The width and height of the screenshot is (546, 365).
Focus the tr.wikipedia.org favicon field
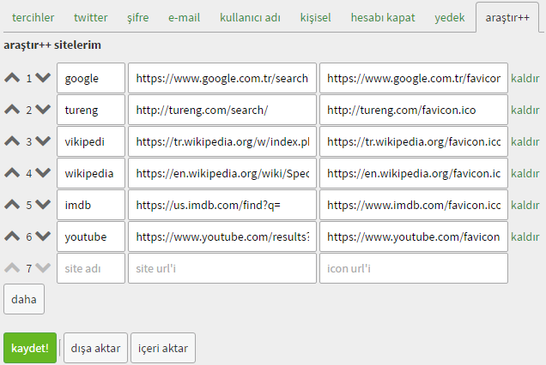pyautogui.click(x=414, y=141)
